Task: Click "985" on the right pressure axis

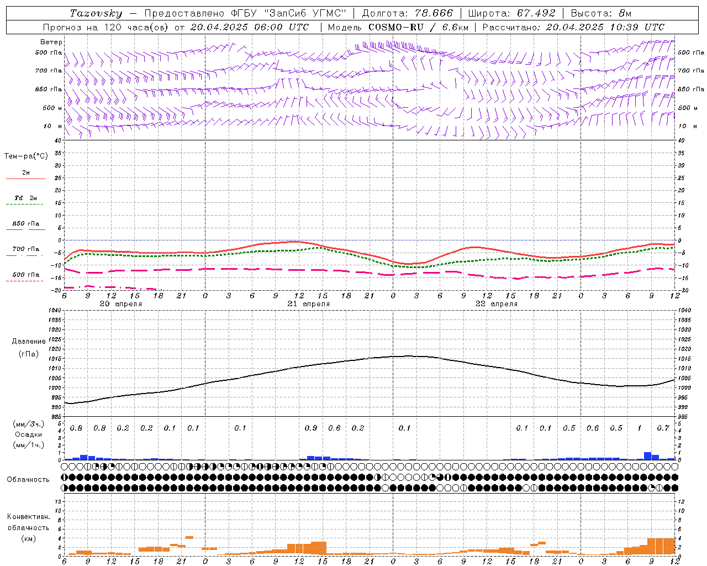Action: click(683, 417)
